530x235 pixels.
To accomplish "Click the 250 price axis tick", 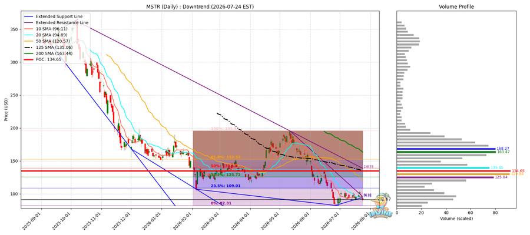I will 15,95.
